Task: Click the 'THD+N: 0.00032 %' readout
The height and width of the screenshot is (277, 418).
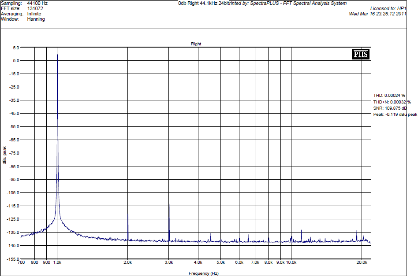Action: [392, 102]
